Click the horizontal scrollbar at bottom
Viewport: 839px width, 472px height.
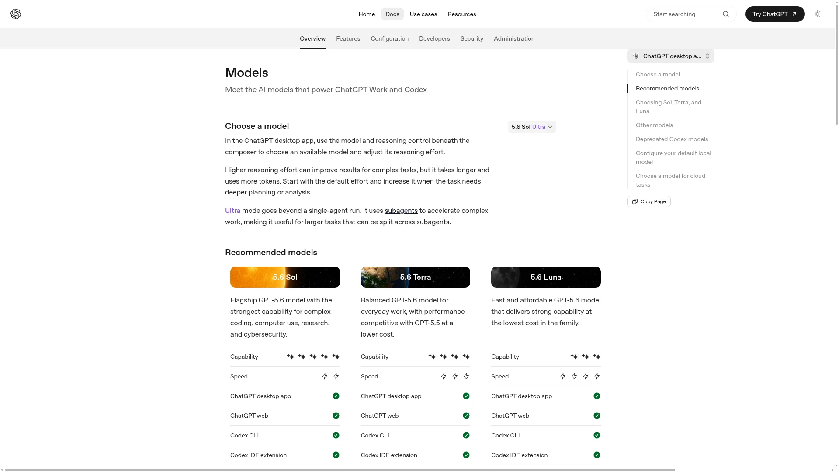point(340,470)
